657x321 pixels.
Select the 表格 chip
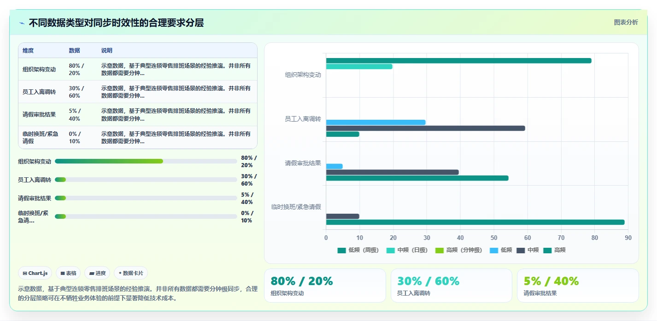point(68,273)
